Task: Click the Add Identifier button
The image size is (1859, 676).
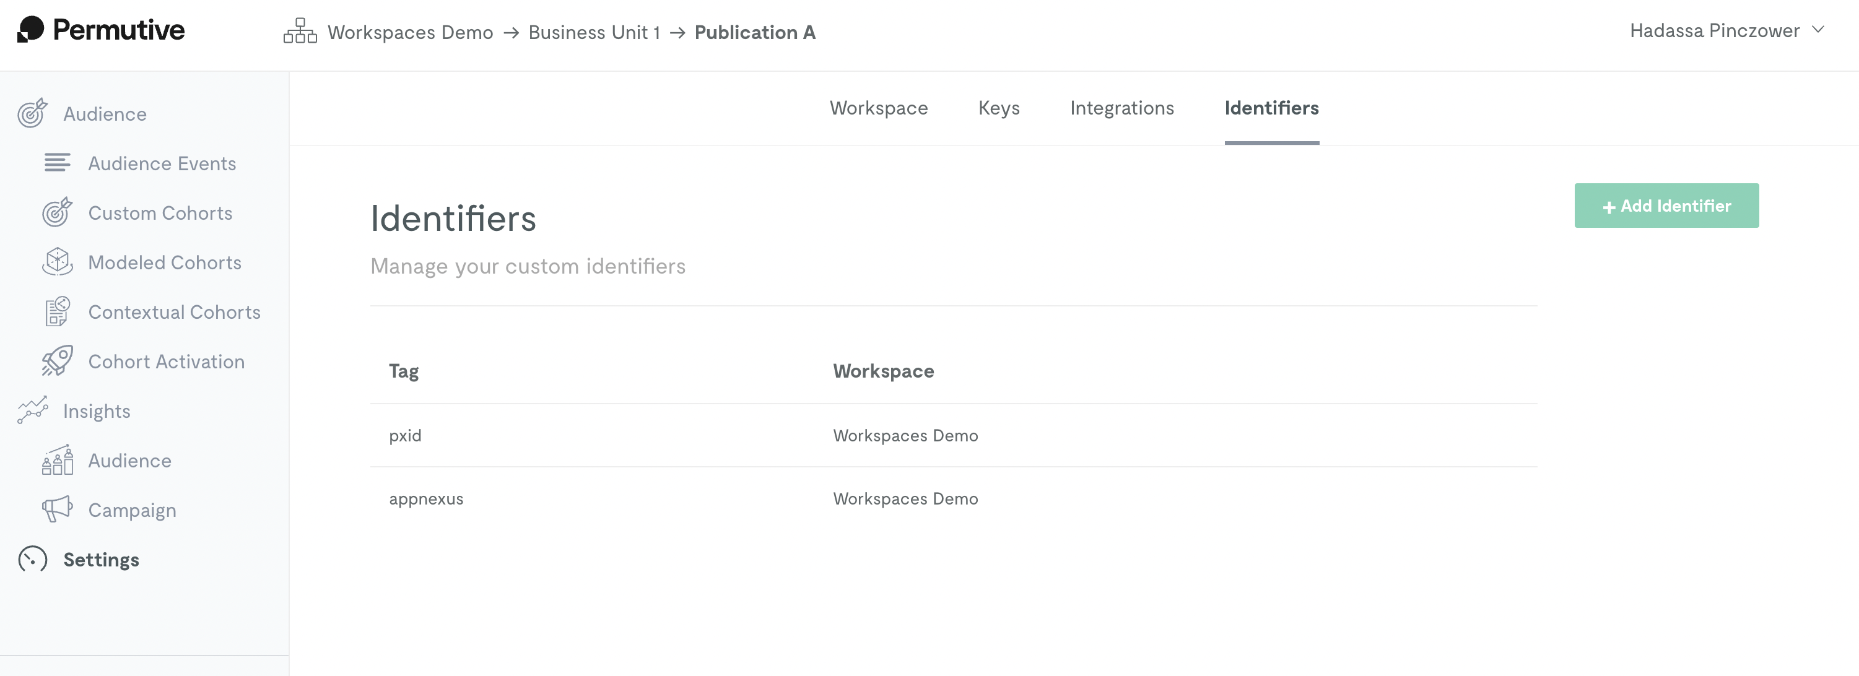Action: tap(1666, 206)
